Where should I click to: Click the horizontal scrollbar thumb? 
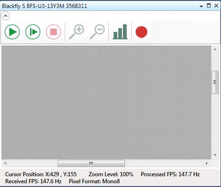91,164
